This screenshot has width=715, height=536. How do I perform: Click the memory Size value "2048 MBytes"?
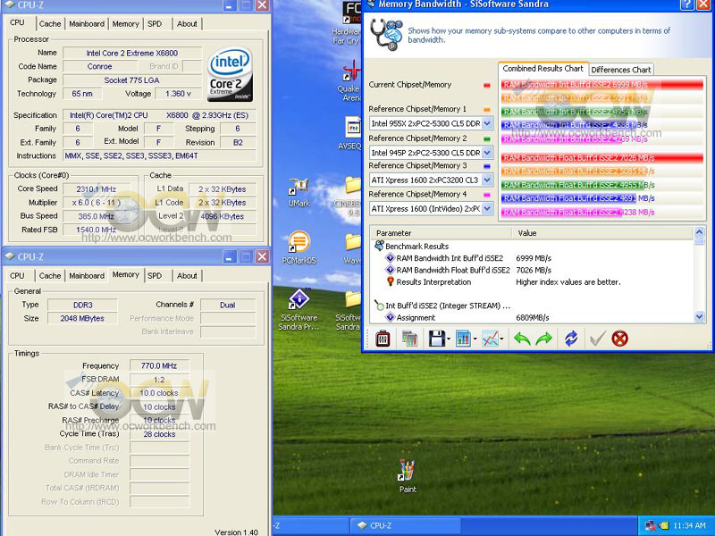coord(82,318)
